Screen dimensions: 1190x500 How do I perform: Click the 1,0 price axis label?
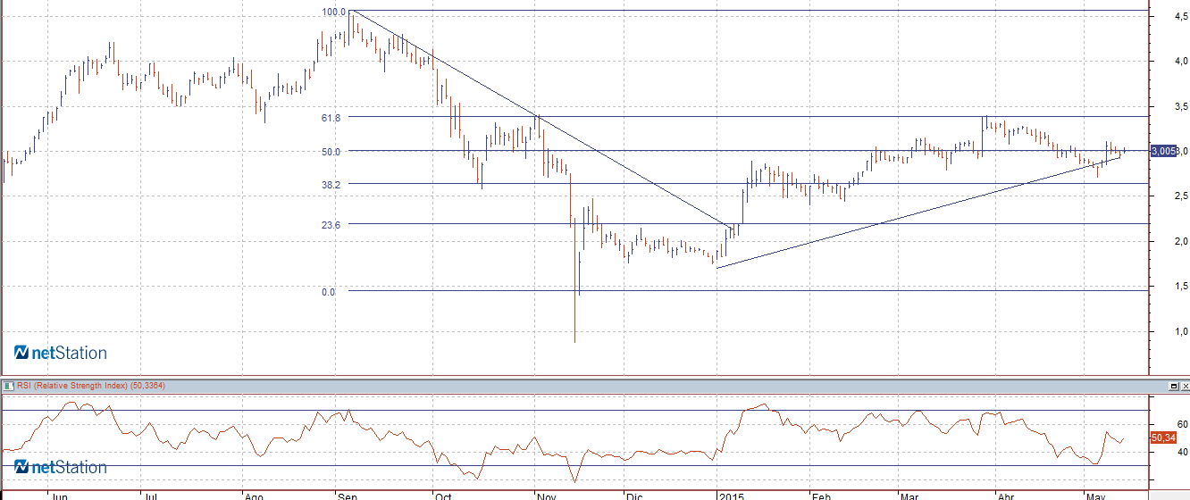coord(1181,331)
